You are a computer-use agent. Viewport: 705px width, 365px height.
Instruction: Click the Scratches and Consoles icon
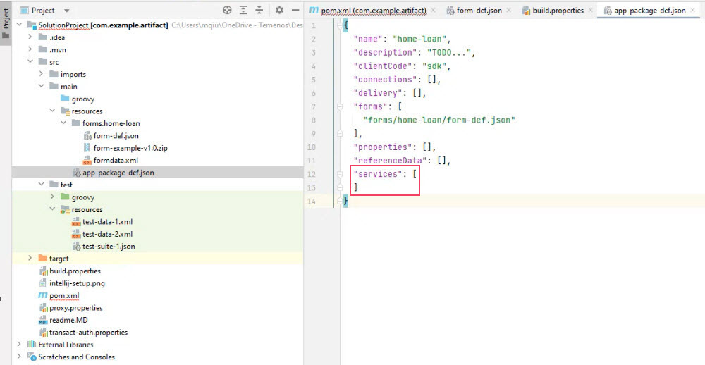pos(32,357)
